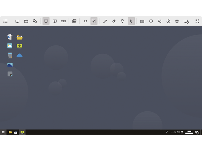Image resolution: width=202 pixels, height=151 pixels.
Task: Click the Windows Start button on taskbar
Action: pos(3,132)
